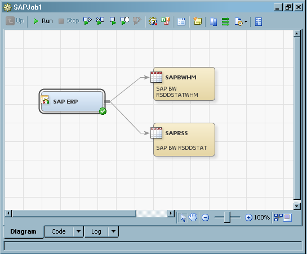Image resolution: width=307 pixels, height=255 pixels.
Task: Click Run Selected Transformation icon
Action: pyautogui.click(x=87, y=21)
